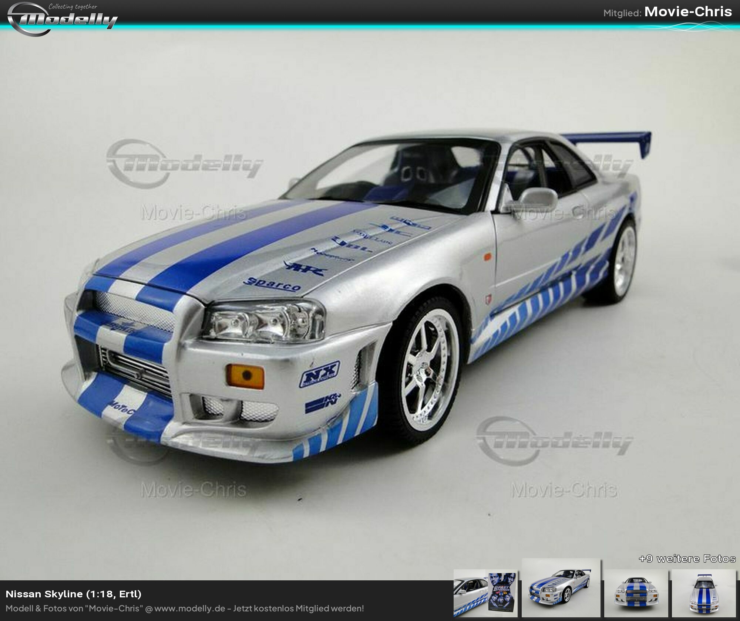Click 'Collecting together' tagline in header
This screenshot has height=621, width=740.
coord(73,7)
